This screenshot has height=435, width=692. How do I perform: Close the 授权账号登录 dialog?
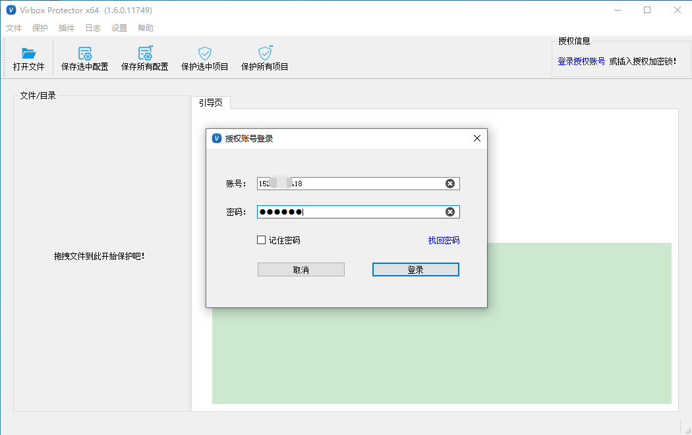click(x=477, y=138)
